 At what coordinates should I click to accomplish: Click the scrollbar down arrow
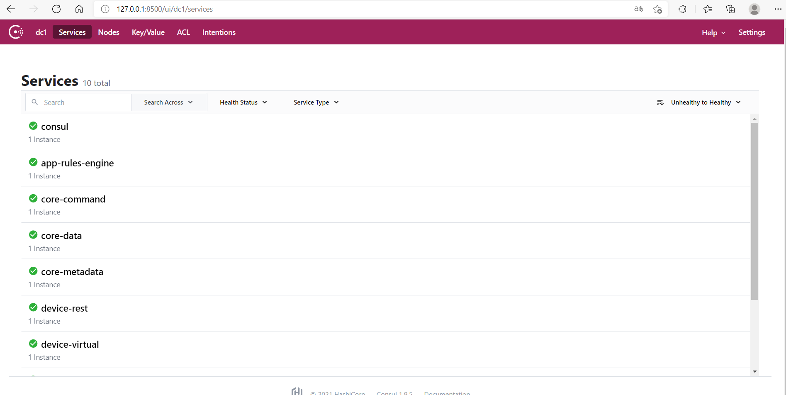coord(754,372)
